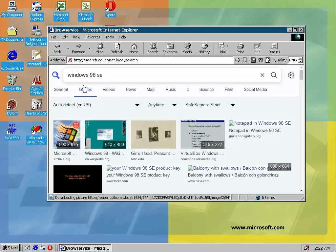Click in the address bar URL field
The width and height of the screenshot is (336, 252).
pyautogui.click(x=150, y=60)
